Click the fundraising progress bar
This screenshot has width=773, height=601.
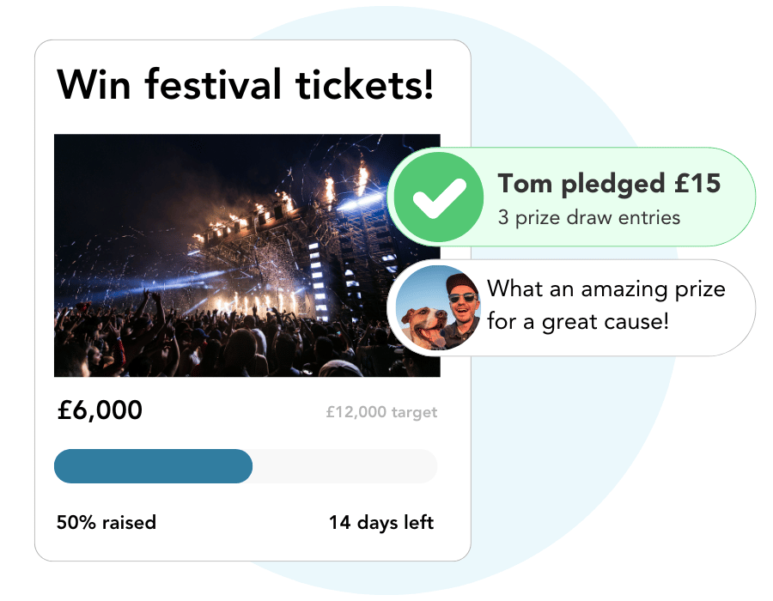[245, 465]
